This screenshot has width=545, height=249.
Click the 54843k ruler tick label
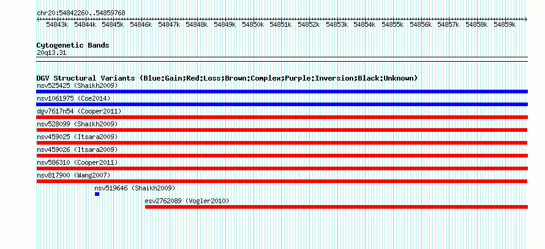coord(57,24)
